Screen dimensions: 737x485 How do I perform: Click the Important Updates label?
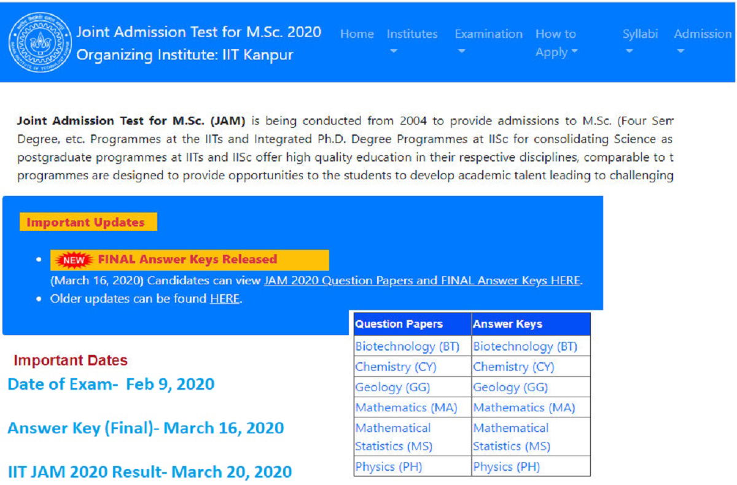88,222
